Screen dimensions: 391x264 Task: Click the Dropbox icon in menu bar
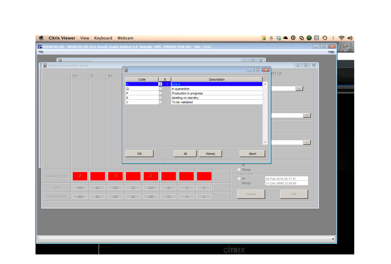[279, 38]
